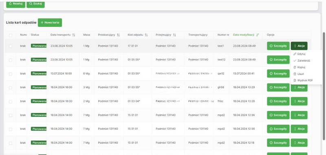Click the Resetuj button
Viewport: 326px width, 155px height.
[x=15, y=4]
